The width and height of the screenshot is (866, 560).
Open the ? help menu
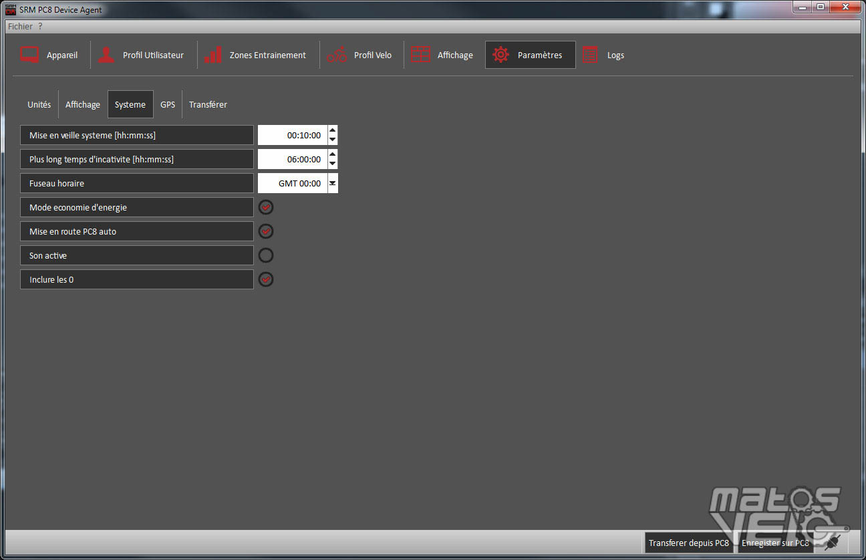[x=40, y=26]
